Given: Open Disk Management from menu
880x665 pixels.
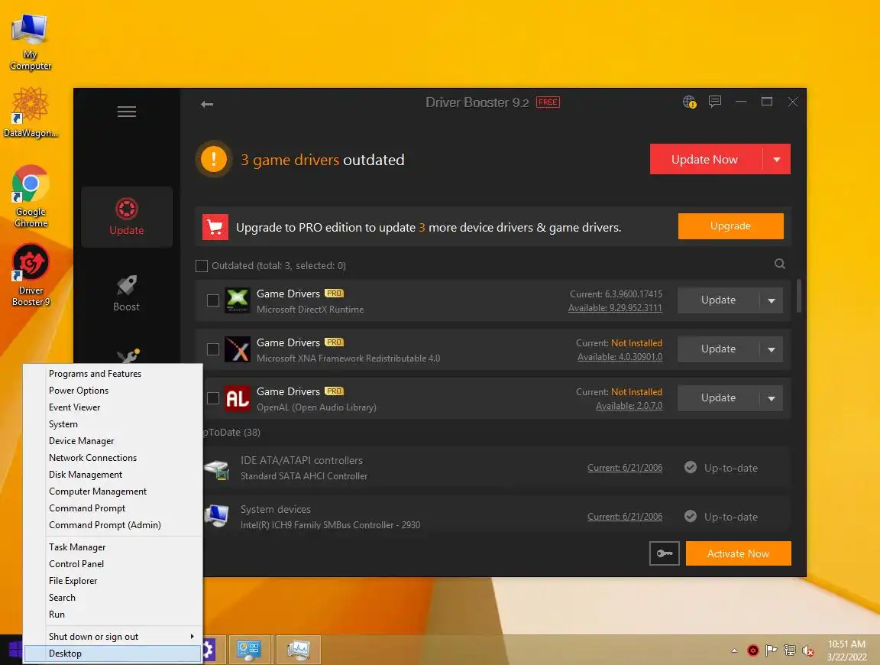Looking at the screenshot, I should coord(112,475).
